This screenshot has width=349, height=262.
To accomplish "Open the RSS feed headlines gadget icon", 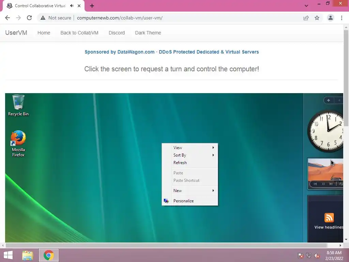I will 329,218.
